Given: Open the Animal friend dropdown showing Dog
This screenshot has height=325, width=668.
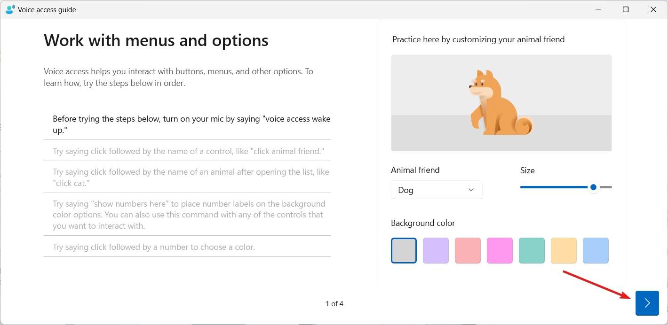Looking at the screenshot, I should (437, 190).
